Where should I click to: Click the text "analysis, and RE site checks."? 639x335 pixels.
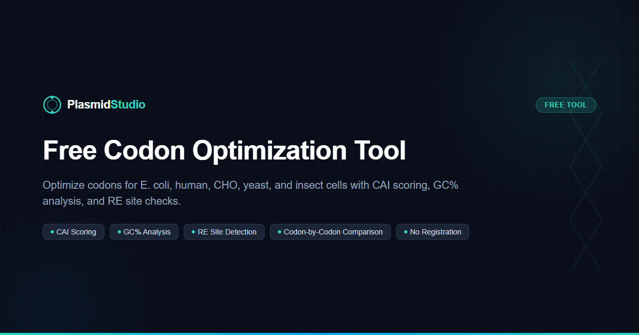point(112,202)
